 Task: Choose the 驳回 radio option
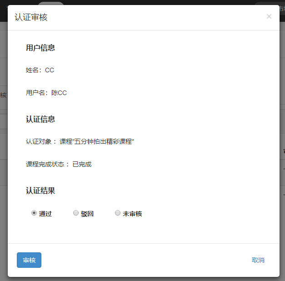[76, 213]
